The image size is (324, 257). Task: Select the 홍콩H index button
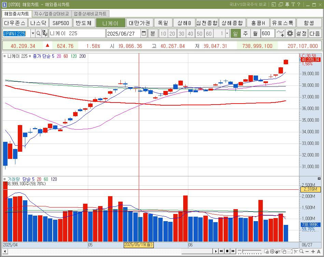coord(258,23)
